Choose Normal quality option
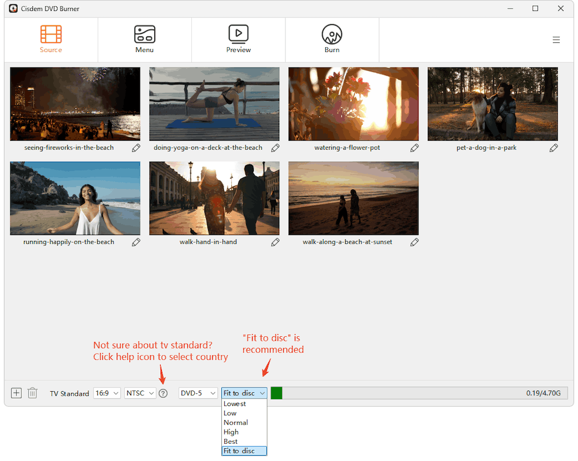Image resolution: width=578 pixels, height=461 pixels. [x=244, y=423]
